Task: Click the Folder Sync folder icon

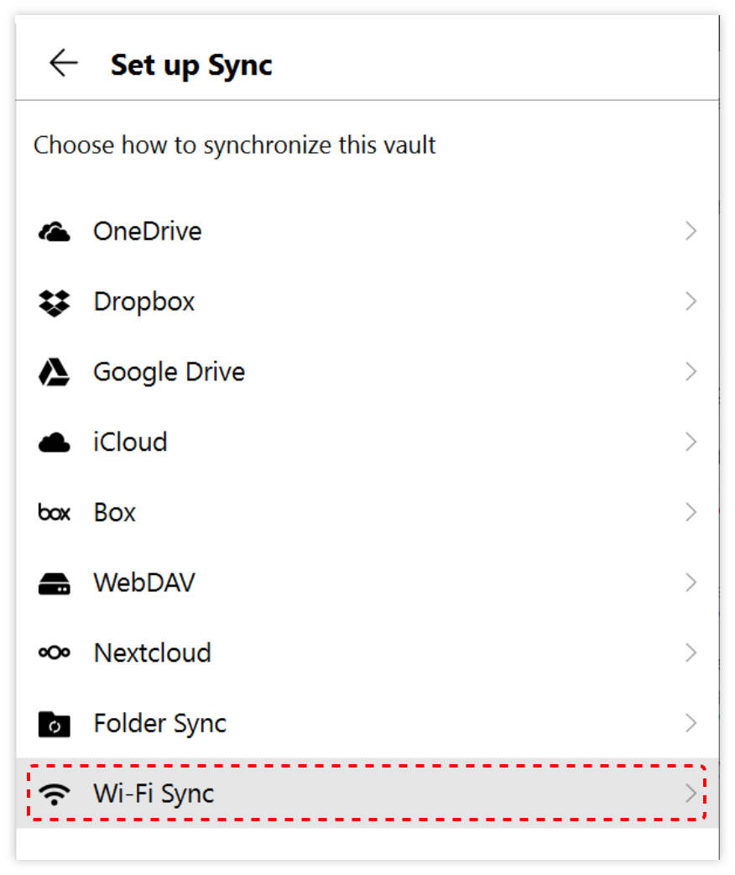Action: tap(54, 725)
